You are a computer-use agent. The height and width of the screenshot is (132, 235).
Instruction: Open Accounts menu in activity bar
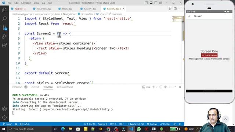click(4, 109)
